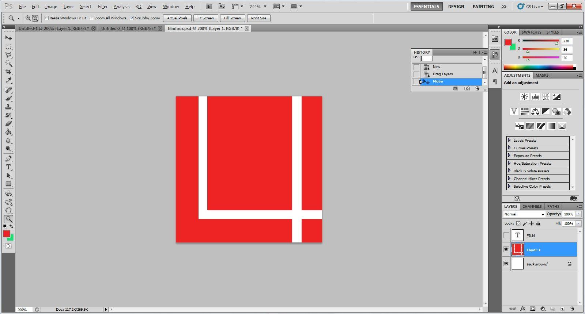Select the Dodge tool

click(x=8, y=149)
